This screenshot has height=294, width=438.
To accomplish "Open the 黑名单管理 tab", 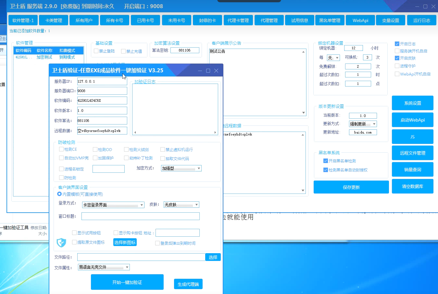I will 330,20.
